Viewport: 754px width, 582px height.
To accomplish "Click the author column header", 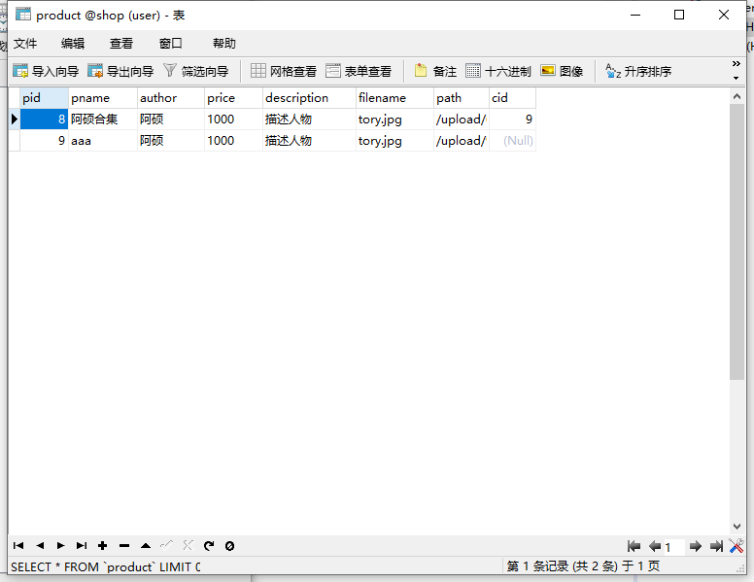I will point(171,97).
